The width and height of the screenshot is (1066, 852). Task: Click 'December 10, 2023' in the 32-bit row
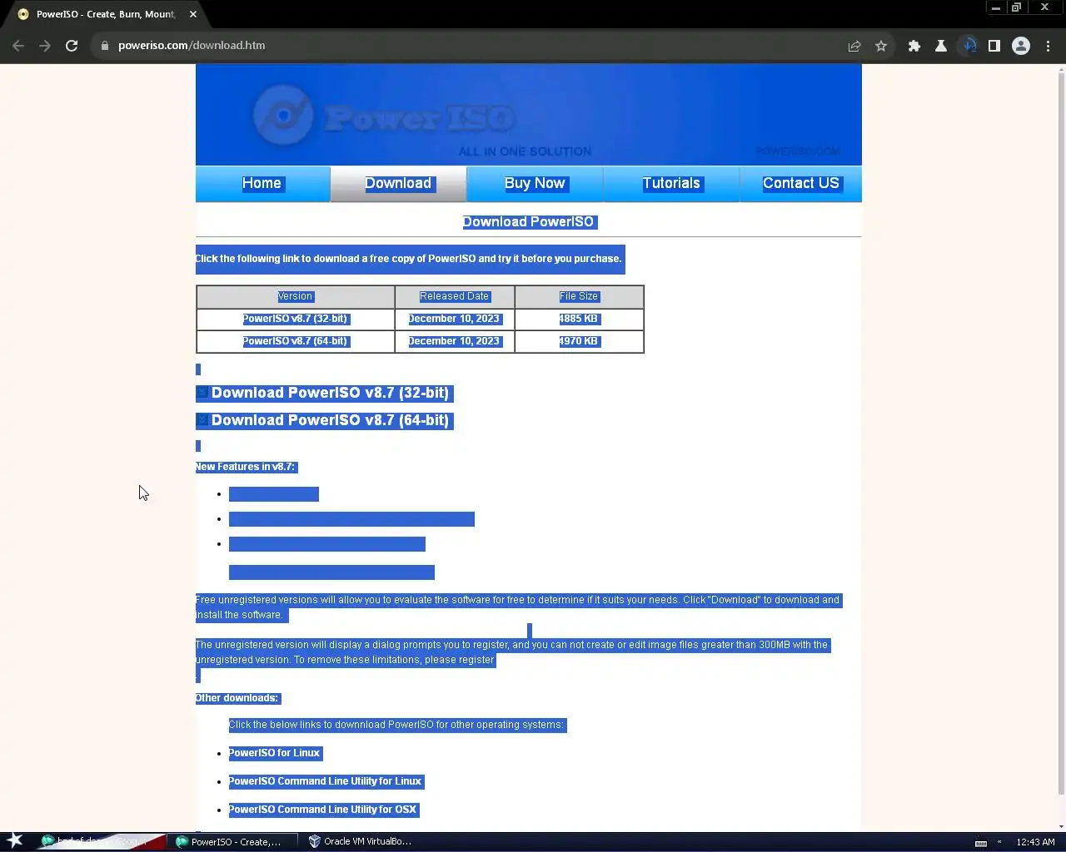tap(454, 319)
